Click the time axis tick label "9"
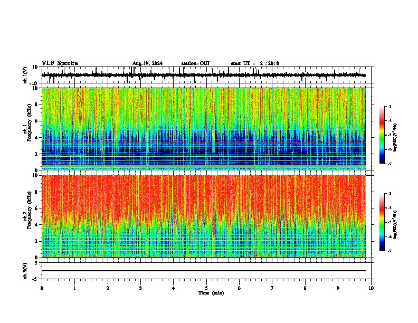418x323 pixels. [x=338, y=288]
